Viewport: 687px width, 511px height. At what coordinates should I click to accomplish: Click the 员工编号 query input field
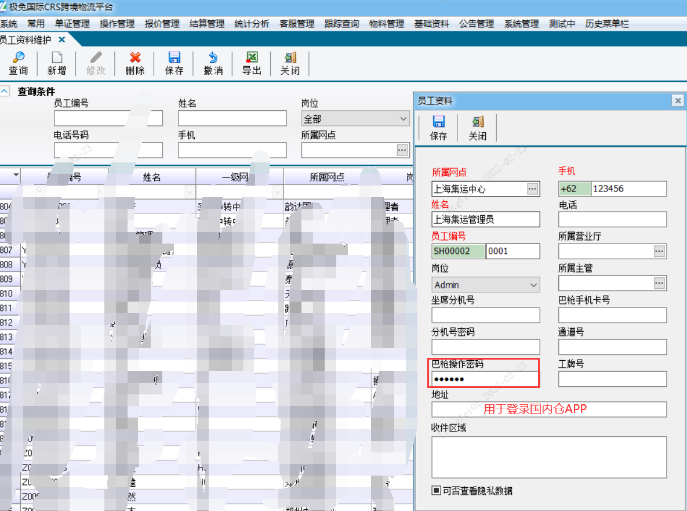108,118
